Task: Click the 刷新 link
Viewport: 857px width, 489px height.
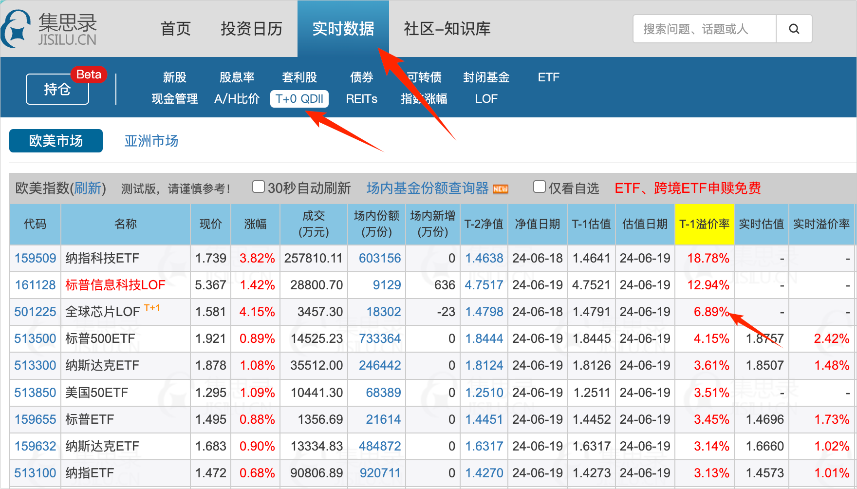Action: (x=88, y=188)
